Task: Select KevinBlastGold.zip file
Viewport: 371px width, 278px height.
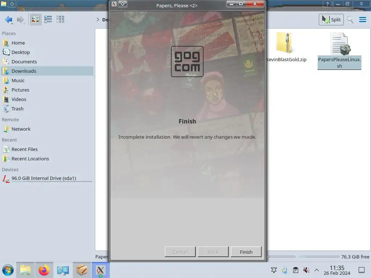Action: [x=285, y=47]
